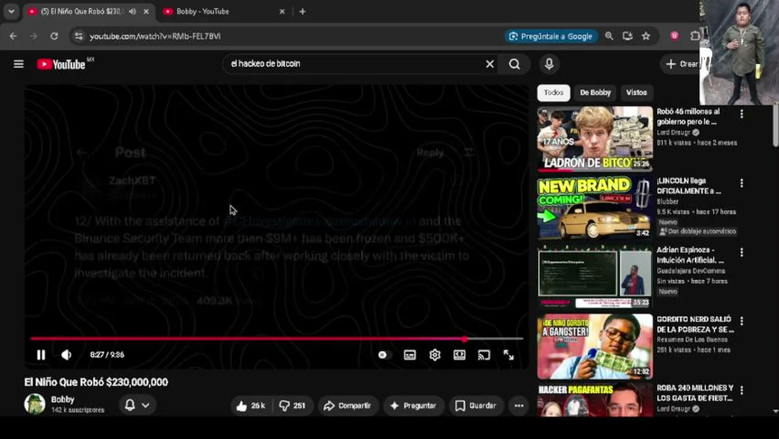Close the El Niño Que Robó tab
This screenshot has height=439, width=779.
[146, 12]
